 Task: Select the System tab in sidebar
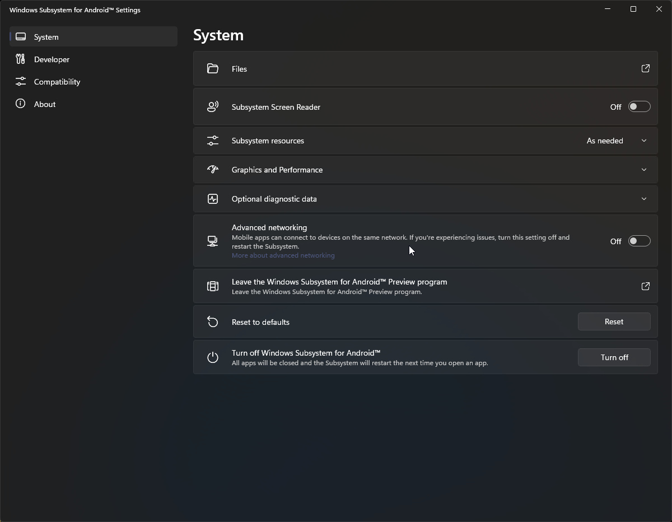[x=94, y=36]
